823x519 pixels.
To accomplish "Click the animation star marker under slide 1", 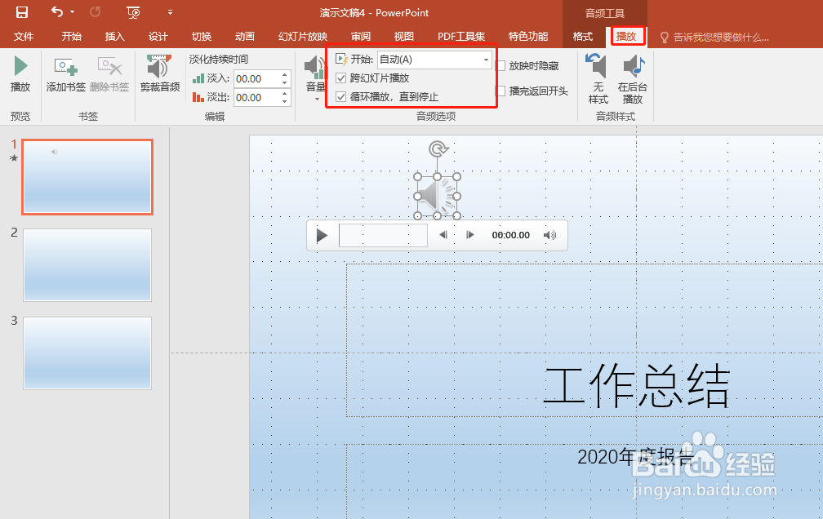I will point(14,158).
